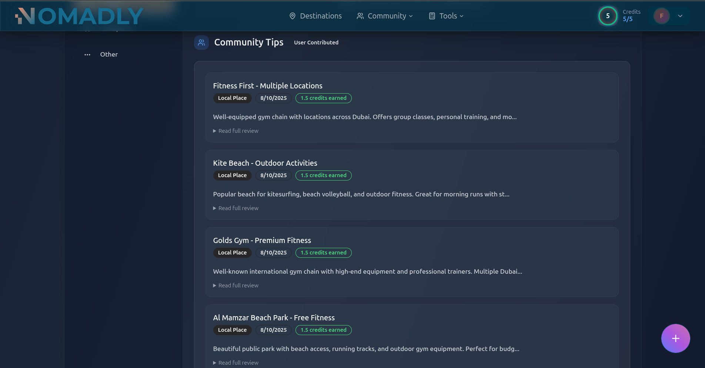Click the Community Tips header icon
Viewport: 705px width, 368px height.
click(x=201, y=43)
